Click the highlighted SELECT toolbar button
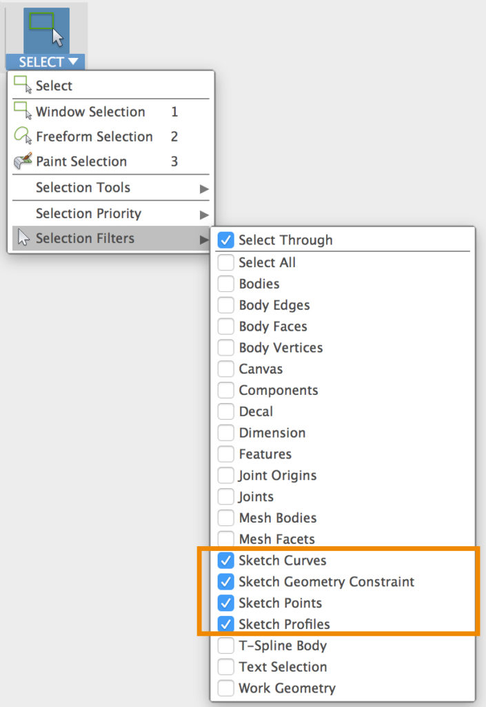The height and width of the screenshot is (707, 486). [x=45, y=61]
